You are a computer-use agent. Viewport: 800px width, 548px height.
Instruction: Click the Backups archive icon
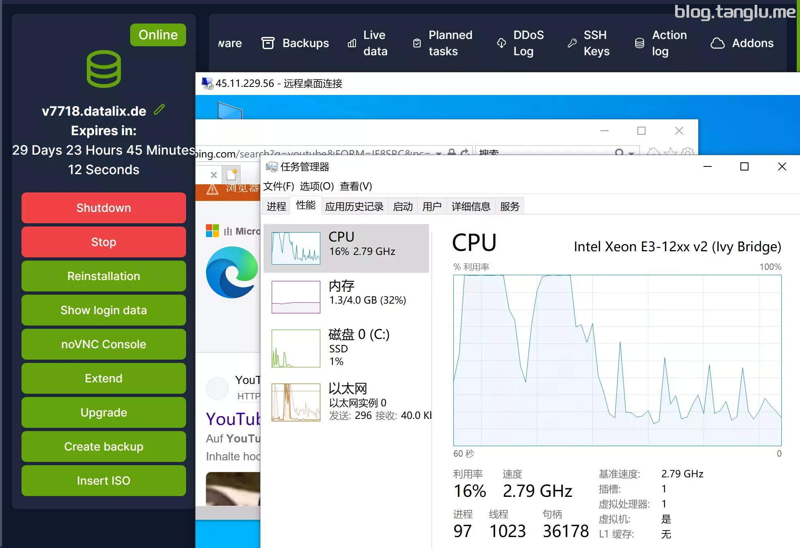click(x=268, y=43)
